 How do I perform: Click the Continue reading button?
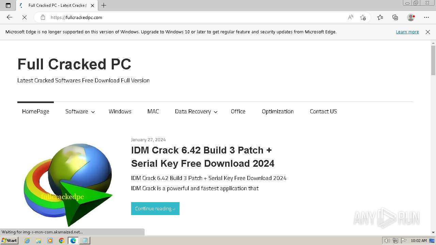coord(155,209)
